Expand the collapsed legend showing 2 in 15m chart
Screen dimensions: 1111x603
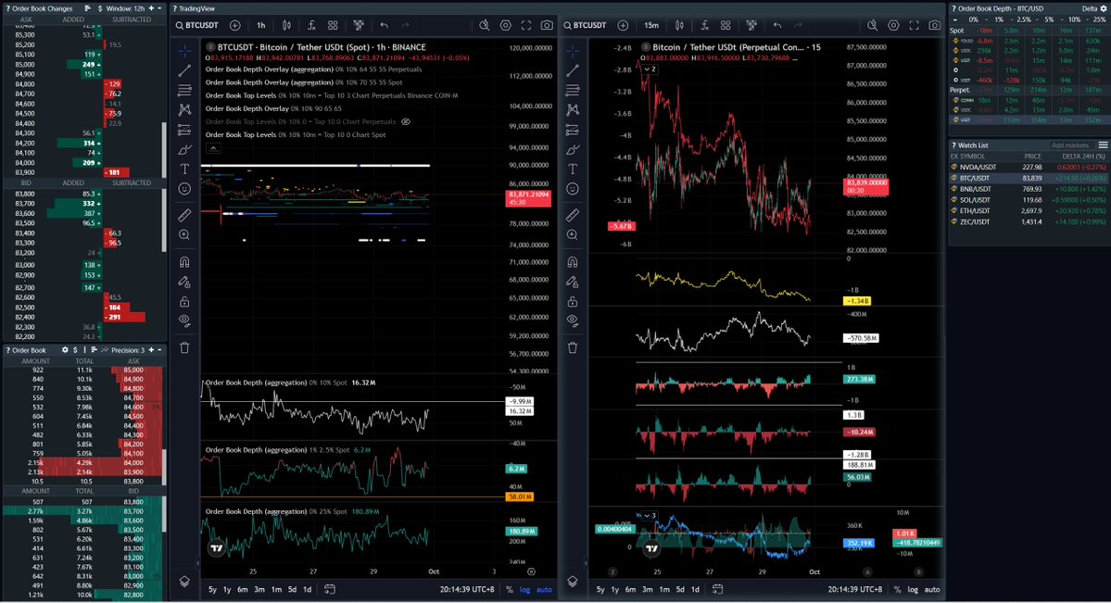point(650,69)
